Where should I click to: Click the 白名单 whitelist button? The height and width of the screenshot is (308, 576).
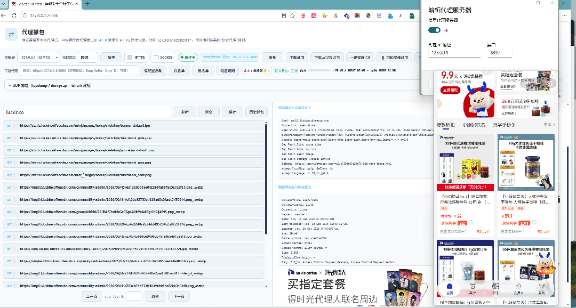coord(179,71)
